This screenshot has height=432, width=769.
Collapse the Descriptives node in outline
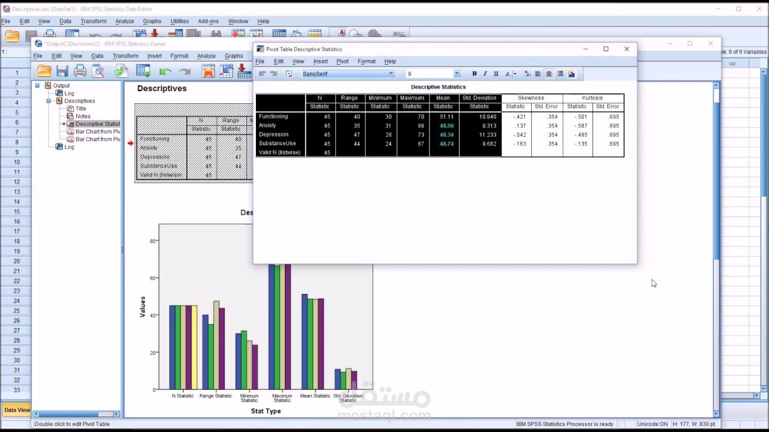coord(49,101)
